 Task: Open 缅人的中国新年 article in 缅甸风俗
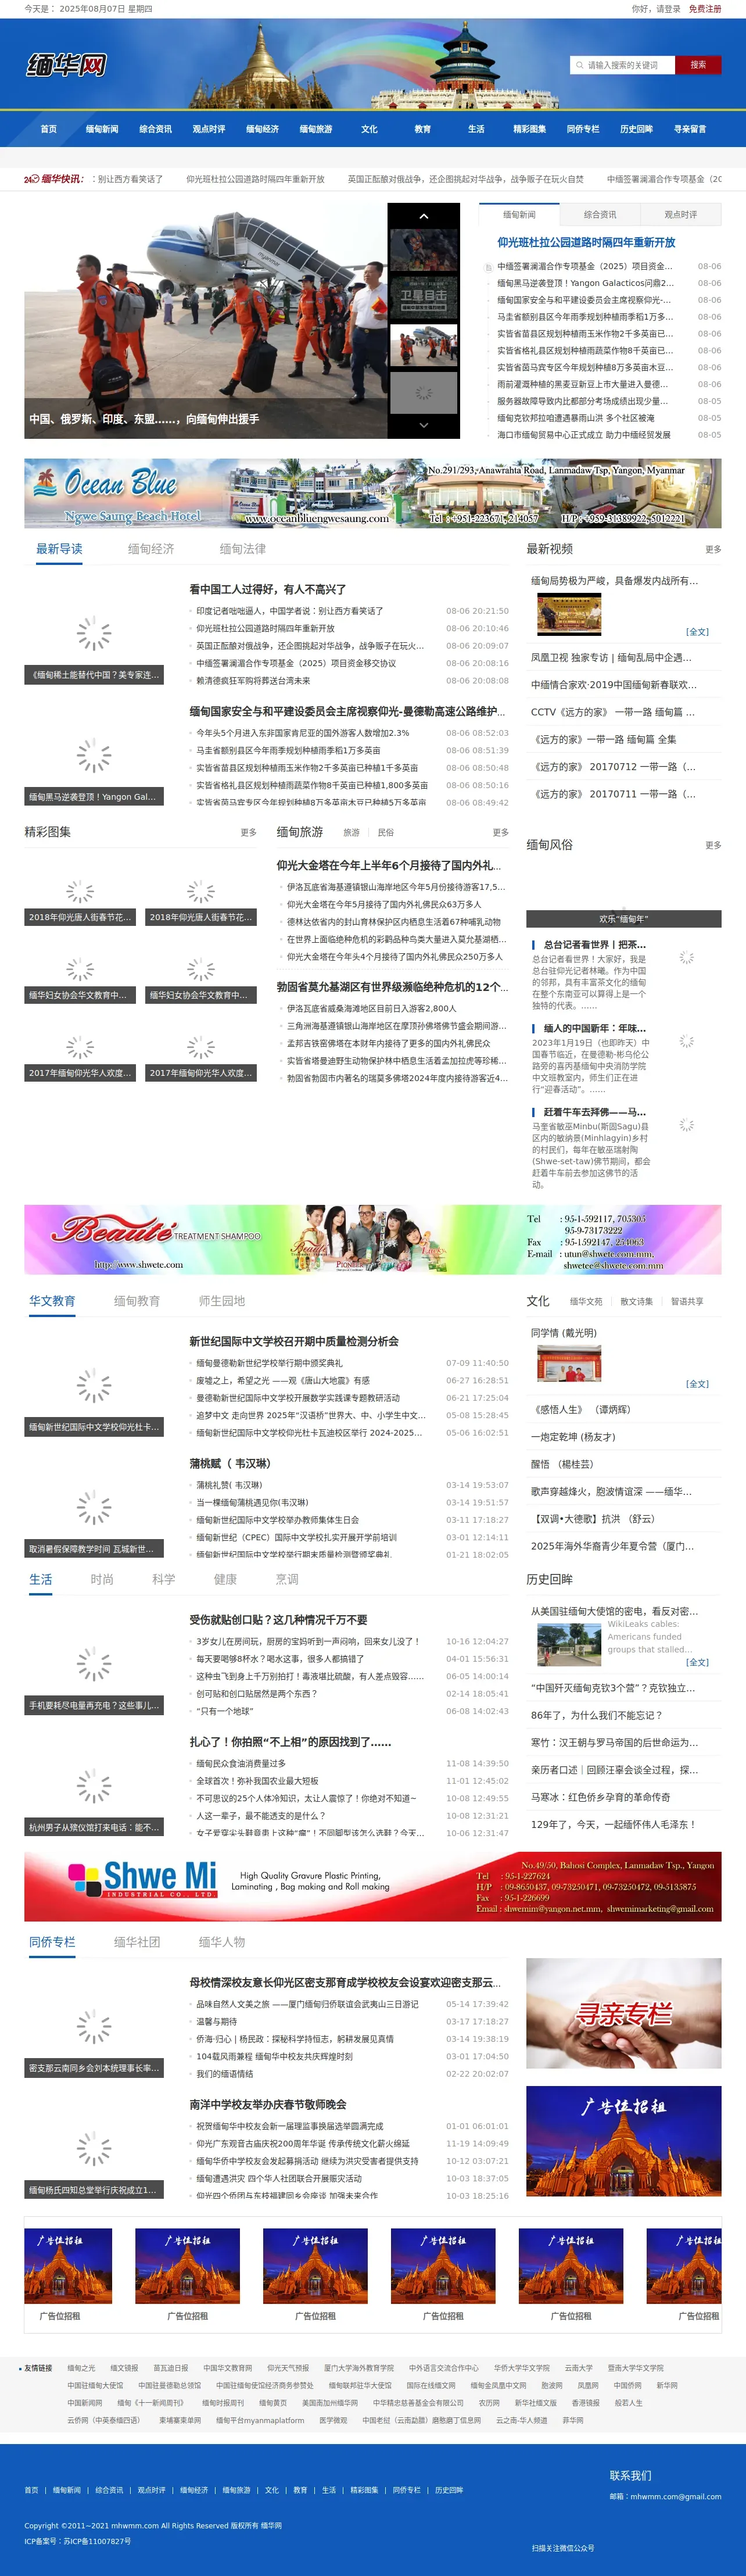594,1028
